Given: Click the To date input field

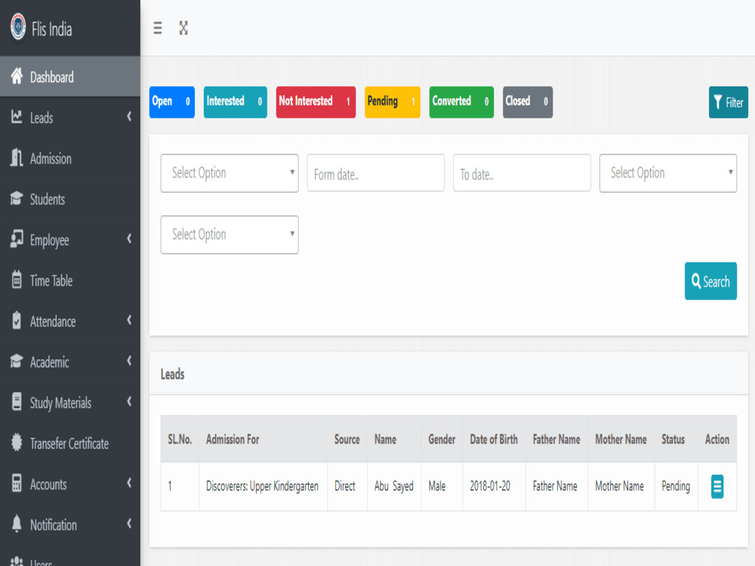Looking at the screenshot, I should [522, 173].
